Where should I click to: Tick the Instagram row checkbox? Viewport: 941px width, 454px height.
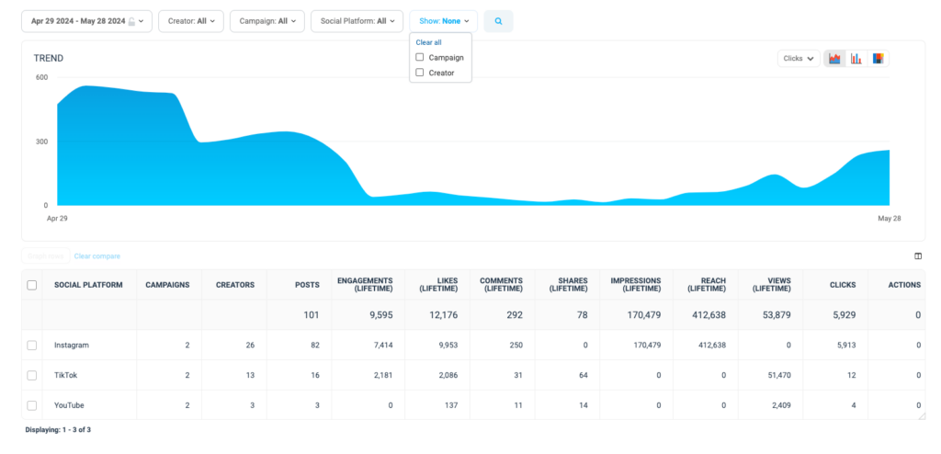point(32,346)
